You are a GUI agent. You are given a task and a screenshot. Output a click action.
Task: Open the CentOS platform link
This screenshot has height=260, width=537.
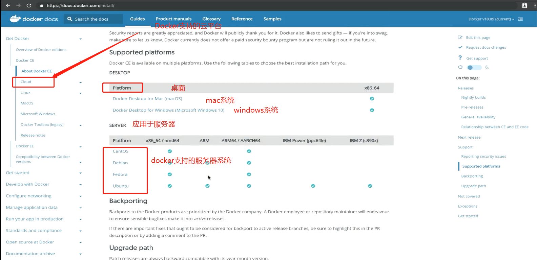[x=121, y=151]
